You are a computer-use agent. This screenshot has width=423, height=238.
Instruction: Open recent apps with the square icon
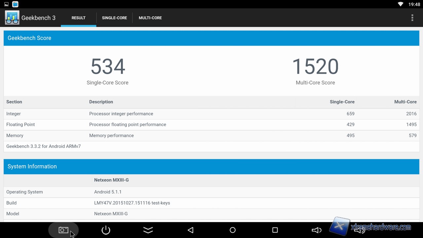(275, 230)
